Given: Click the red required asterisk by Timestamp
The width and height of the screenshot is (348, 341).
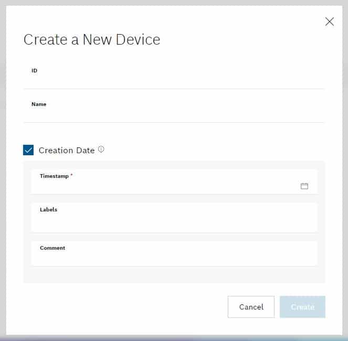Looking at the screenshot, I should (71, 176).
